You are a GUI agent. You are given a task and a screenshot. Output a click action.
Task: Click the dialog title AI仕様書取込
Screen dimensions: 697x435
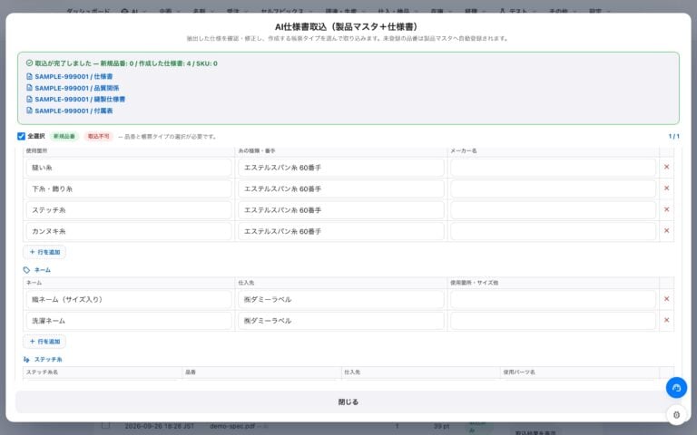click(x=348, y=26)
